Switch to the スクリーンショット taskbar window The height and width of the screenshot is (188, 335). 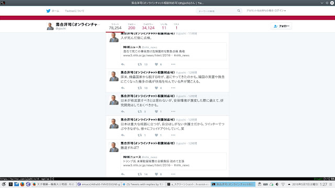[188, 184]
